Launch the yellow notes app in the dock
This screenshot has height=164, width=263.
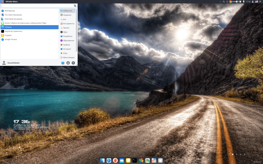(x=128, y=160)
